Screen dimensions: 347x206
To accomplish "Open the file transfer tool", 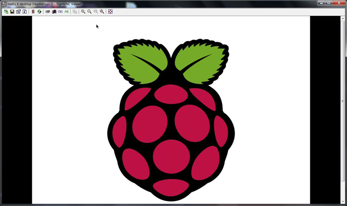I will click(x=75, y=12).
